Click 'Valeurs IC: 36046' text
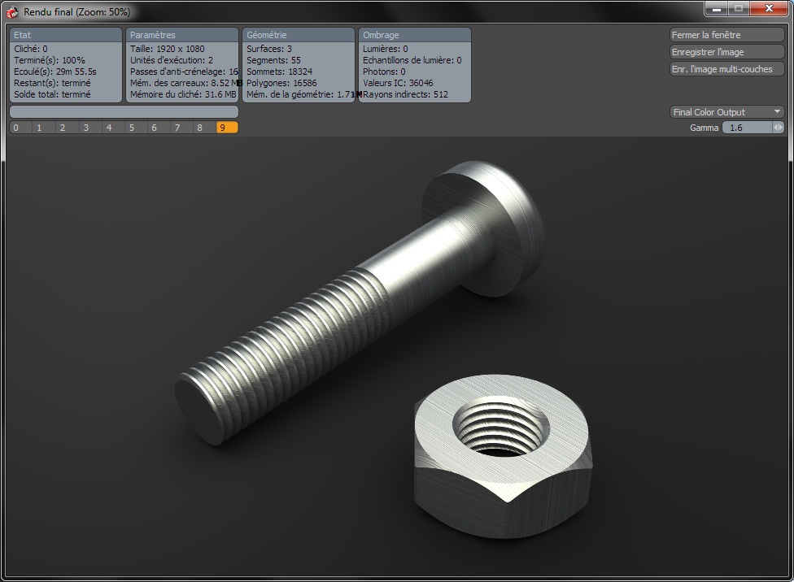Screen dimensions: 794x582 click(x=398, y=83)
